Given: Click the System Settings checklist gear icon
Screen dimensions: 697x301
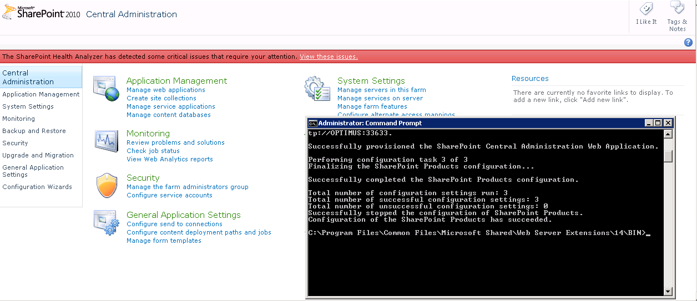Looking at the screenshot, I should 317,89.
